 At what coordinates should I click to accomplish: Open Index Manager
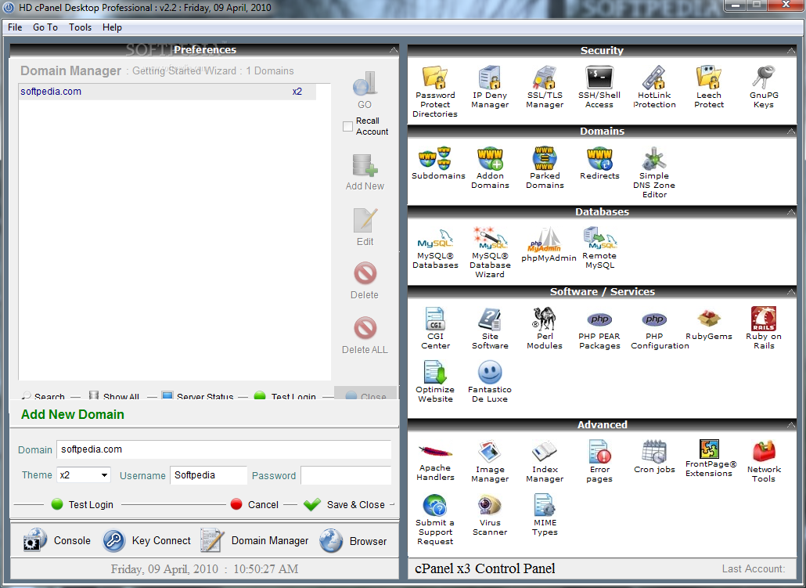point(545,462)
